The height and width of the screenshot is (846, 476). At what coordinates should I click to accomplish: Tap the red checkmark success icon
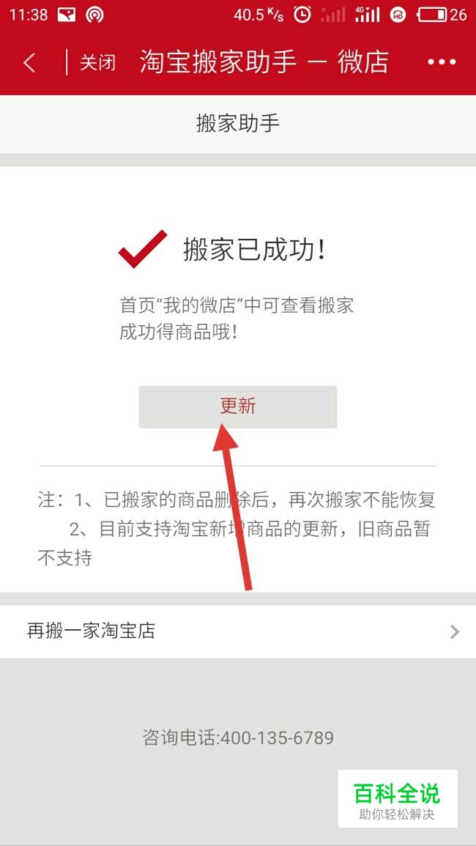(x=143, y=249)
